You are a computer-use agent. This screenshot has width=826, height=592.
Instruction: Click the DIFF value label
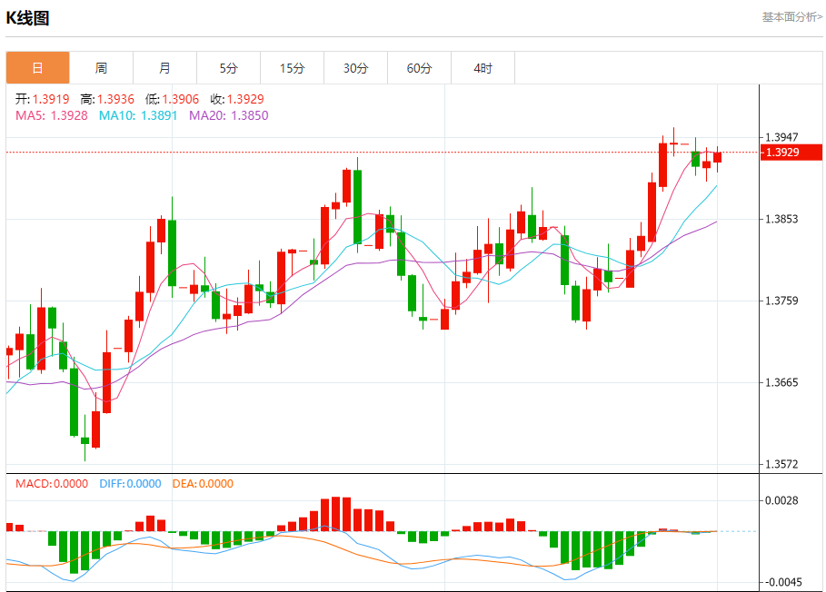point(130,484)
